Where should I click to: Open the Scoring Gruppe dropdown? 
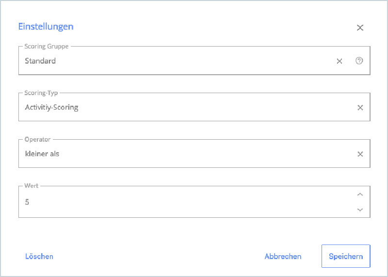coord(176,61)
